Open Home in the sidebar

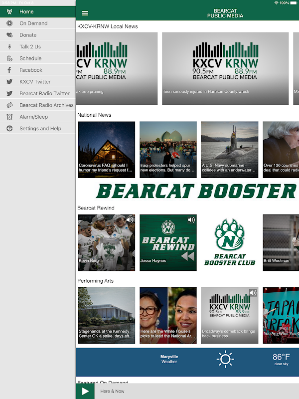point(38,11)
